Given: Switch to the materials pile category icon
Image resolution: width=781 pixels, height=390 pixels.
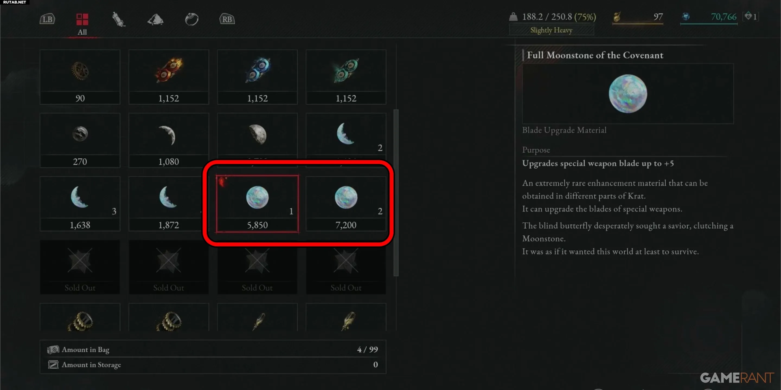Looking at the screenshot, I should pyautogui.click(x=155, y=19).
